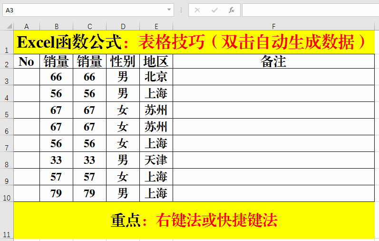Click cell C8 with value 33
Viewport: 379px width, 241px height.
point(90,160)
